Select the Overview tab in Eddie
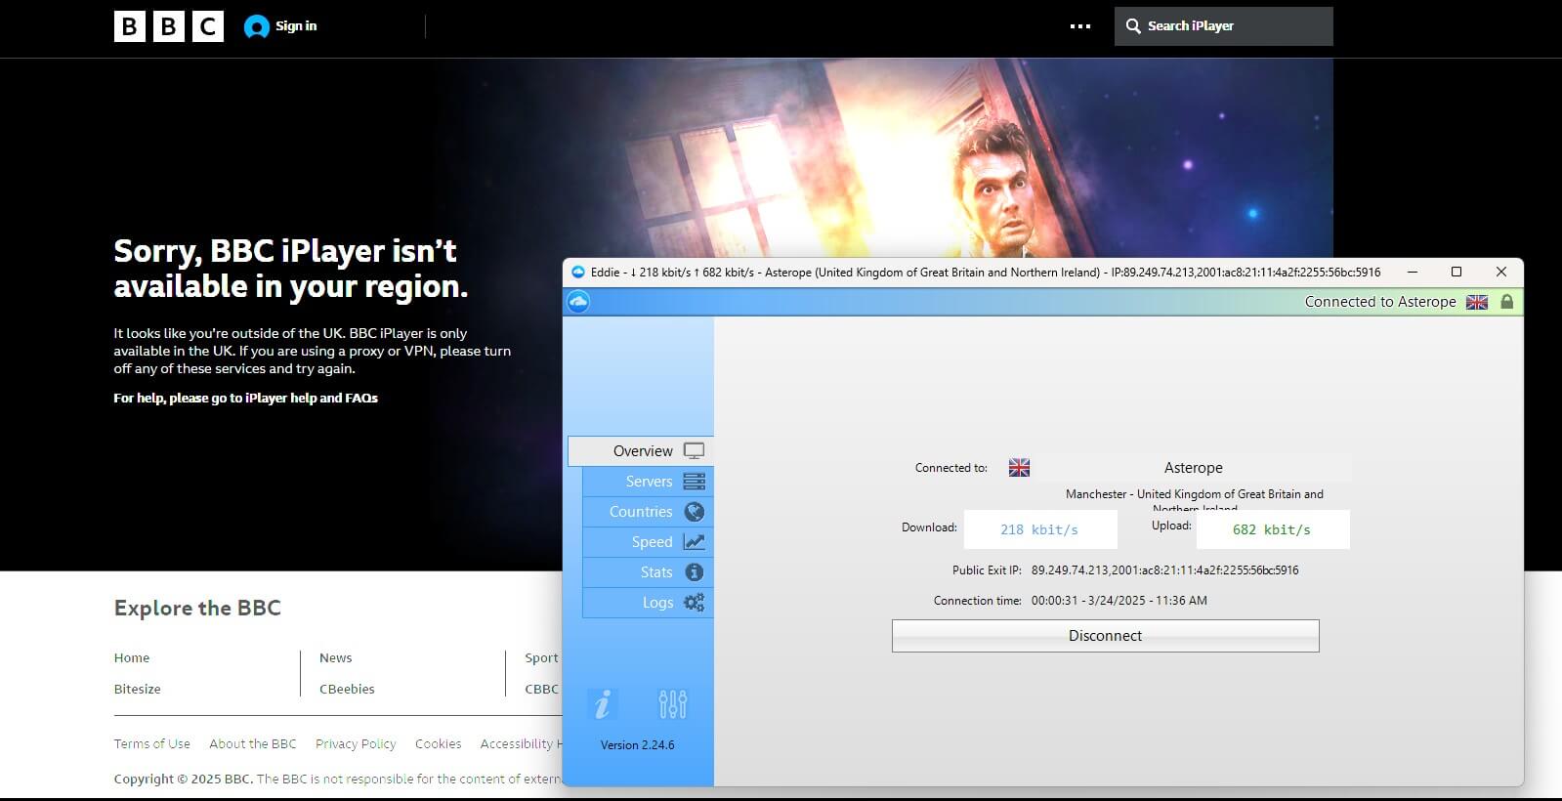Image resolution: width=1562 pixels, height=801 pixels. (x=641, y=451)
